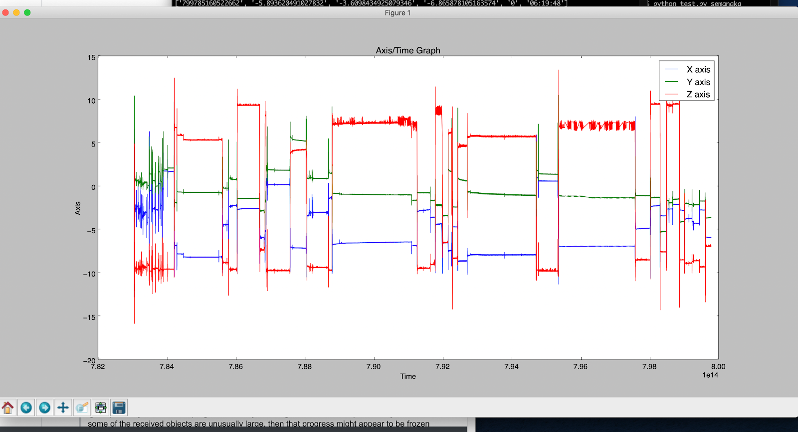Reset the plot with the Home icon
Viewport: 798px width, 432px height.
point(7,408)
